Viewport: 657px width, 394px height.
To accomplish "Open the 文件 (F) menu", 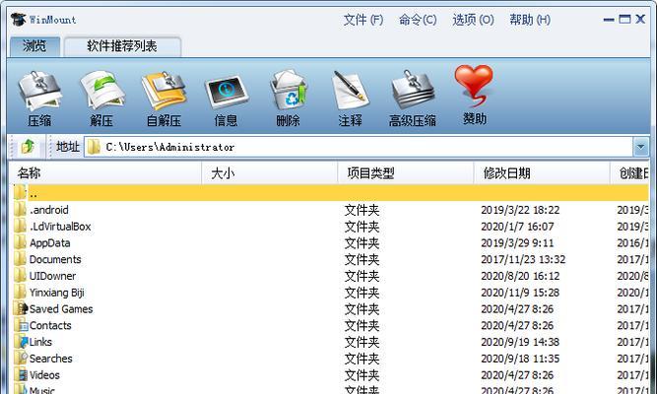I will [363, 20].
